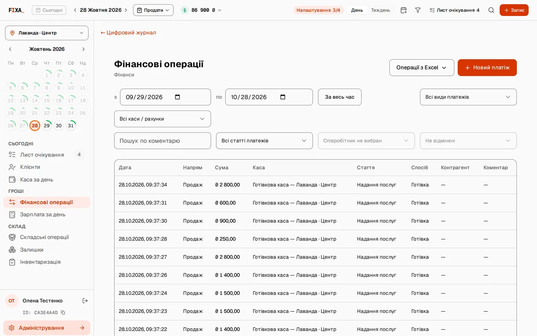Open the Операції з Excel dropdown
The image size is (537, 336).
pyautogui.click(x=422, y=68)
